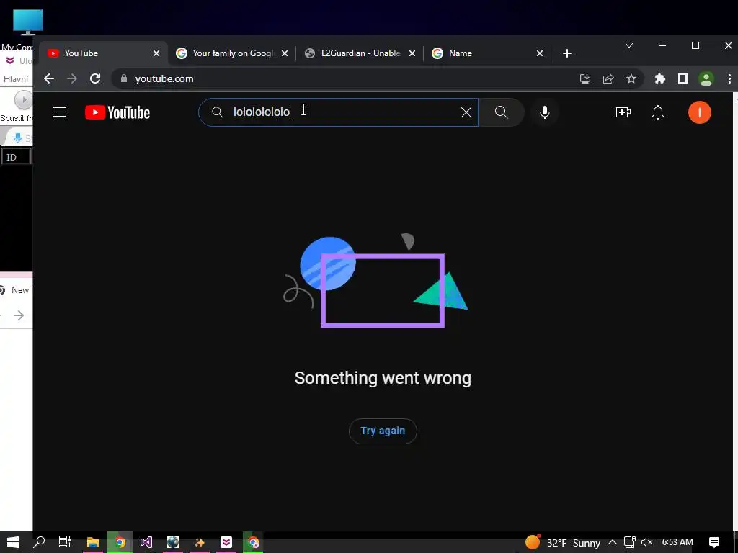Screen dimensions: 738x553
Task: Open the Chrome three-dot menu
Action: (x=729, y=78)
